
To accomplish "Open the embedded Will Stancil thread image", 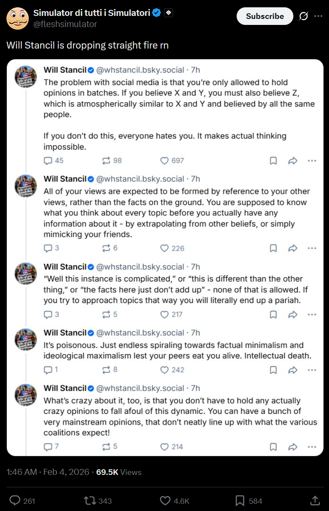I will click(165, 257).
